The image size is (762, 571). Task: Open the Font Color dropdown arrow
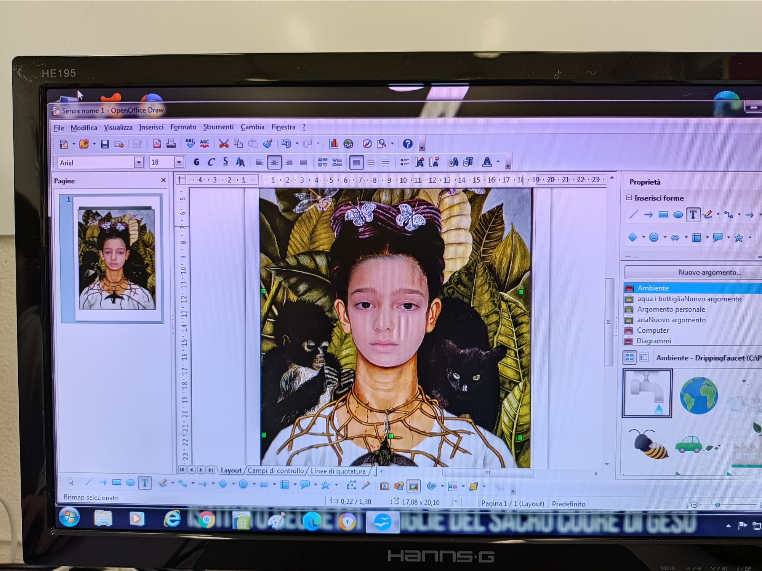498,162
